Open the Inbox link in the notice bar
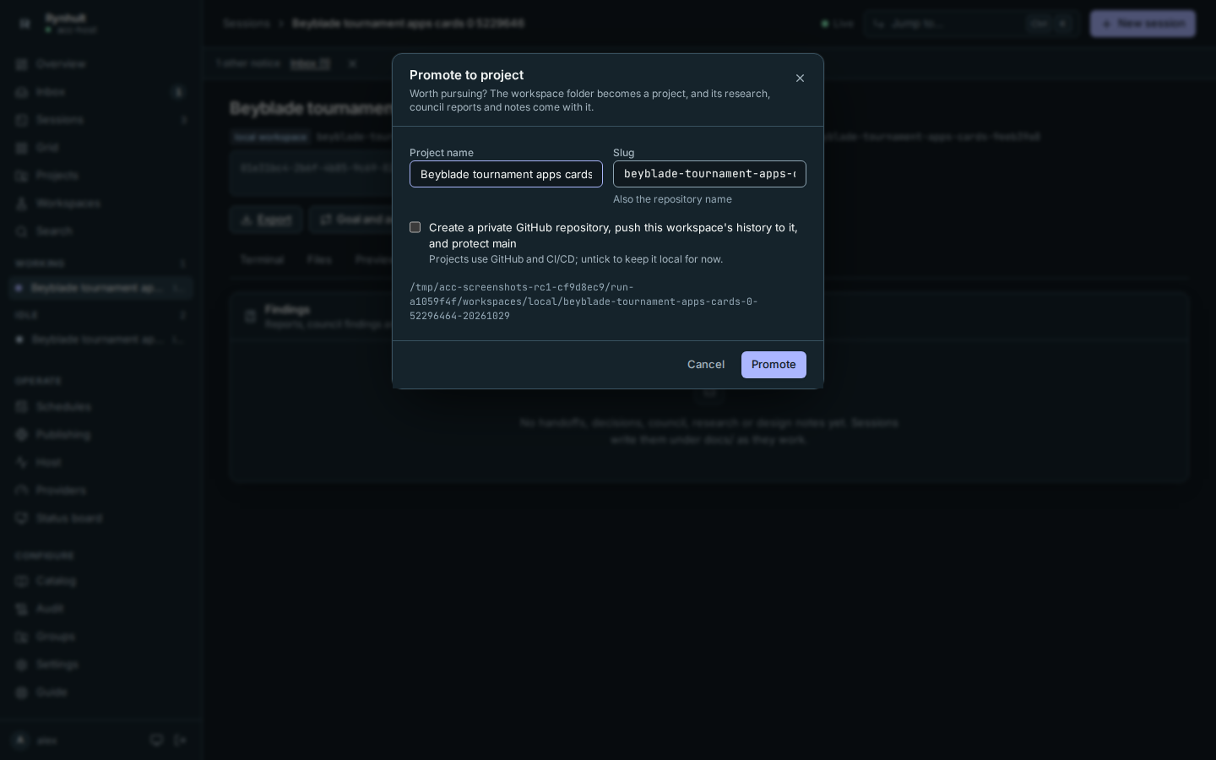 310,63
